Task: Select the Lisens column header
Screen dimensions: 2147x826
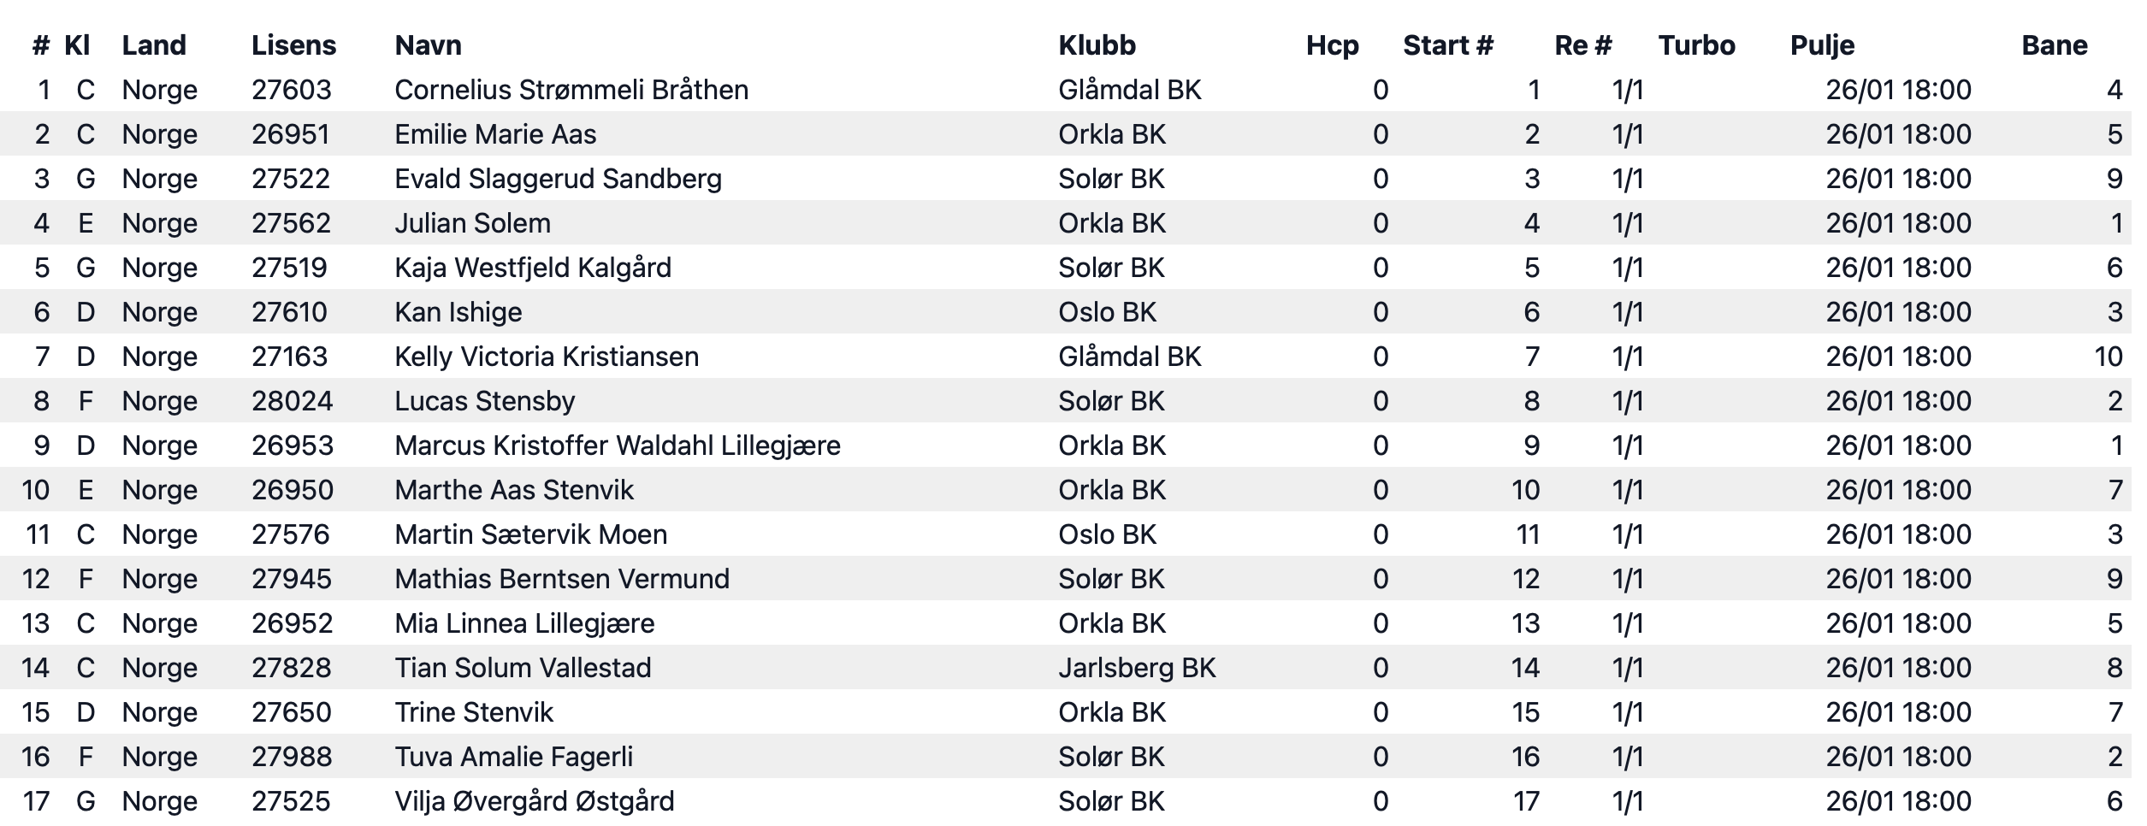Action: pyautogui.click(x=293, y=45)
